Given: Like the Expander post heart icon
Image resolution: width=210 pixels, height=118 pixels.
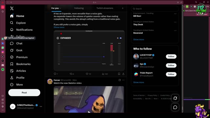Looking at the screenshot, I should 87,74.
